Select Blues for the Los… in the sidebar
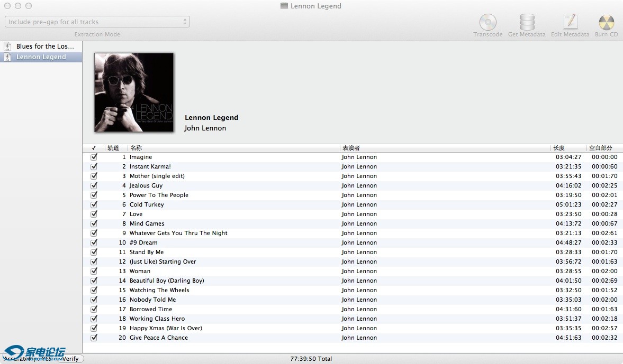623x364 pixels. pyautogui.click(x=45, y=46)
